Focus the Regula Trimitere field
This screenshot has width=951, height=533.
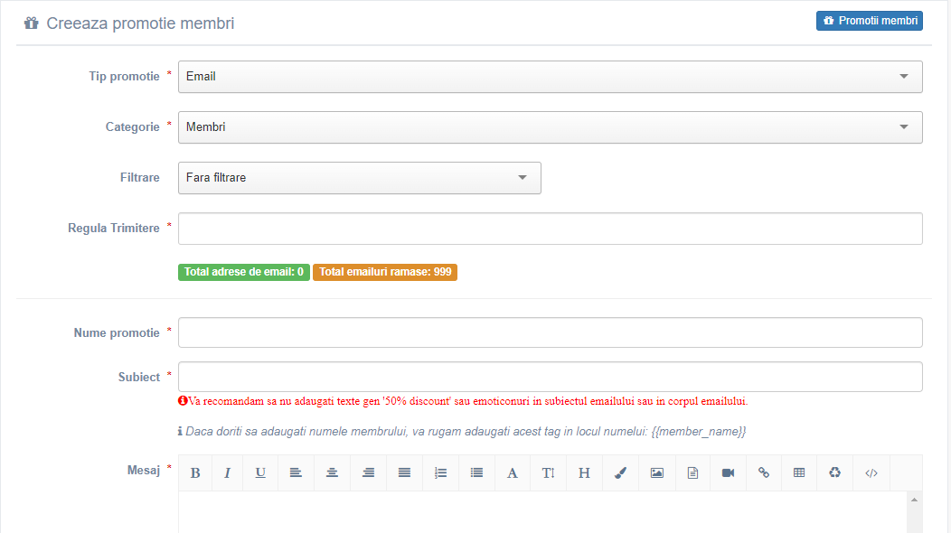click(551, 229)
